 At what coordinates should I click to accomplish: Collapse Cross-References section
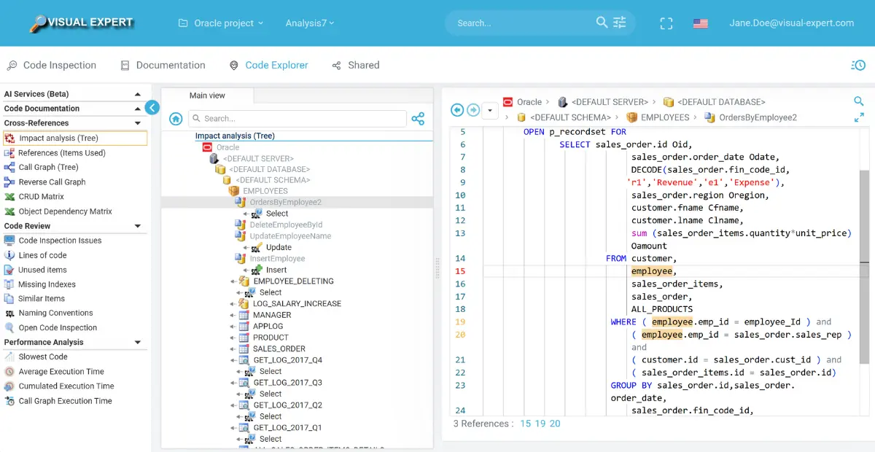coord(74,123)
